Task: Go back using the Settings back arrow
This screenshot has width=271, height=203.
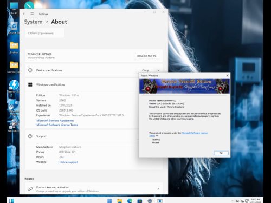Action: pyautogui.click(x=24, y=14)
